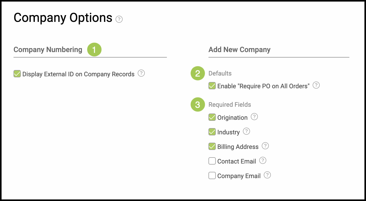
Task: Click green badge number 2 by Defaults
Action: [x=198, y=73]
